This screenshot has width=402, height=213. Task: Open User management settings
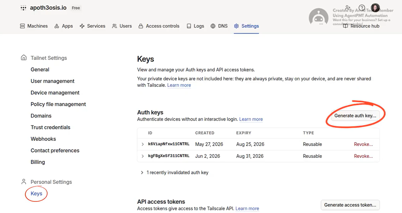[x=53, y=81]
